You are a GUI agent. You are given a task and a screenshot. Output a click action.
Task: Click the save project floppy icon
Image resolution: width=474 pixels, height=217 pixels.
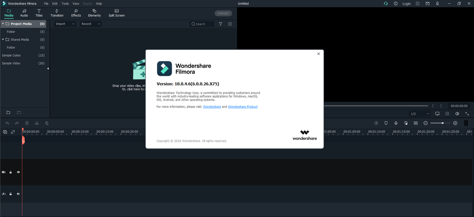[x=418, y=4]
